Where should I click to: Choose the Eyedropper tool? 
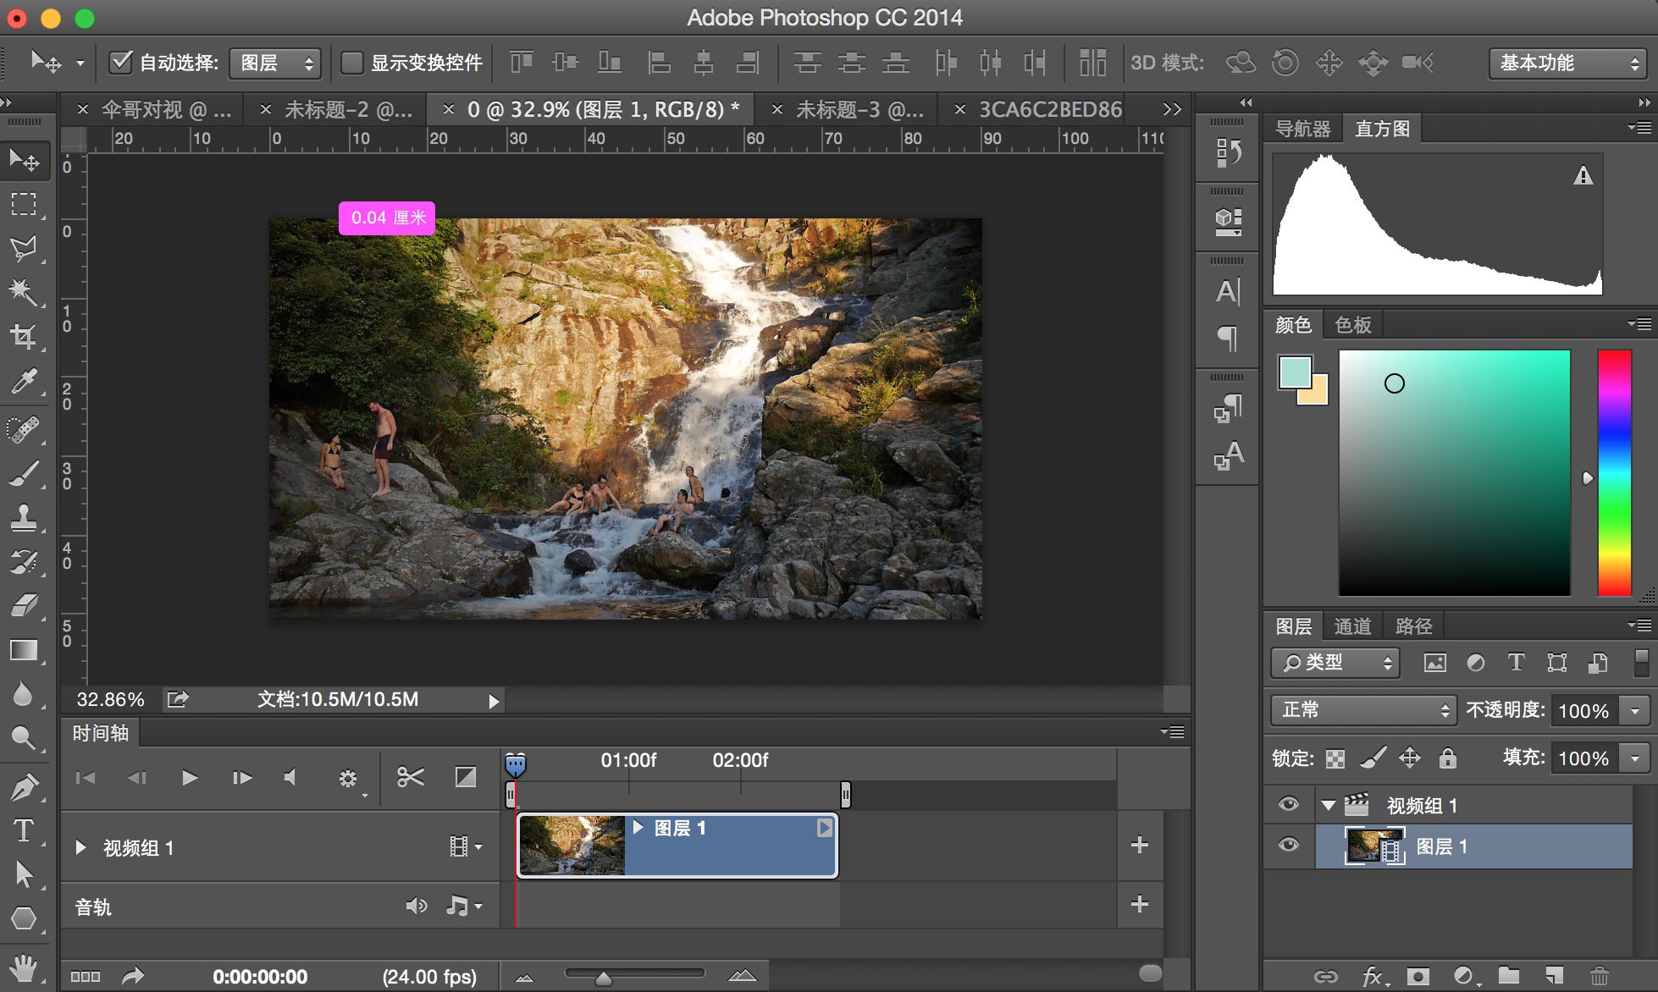point(24,382)
